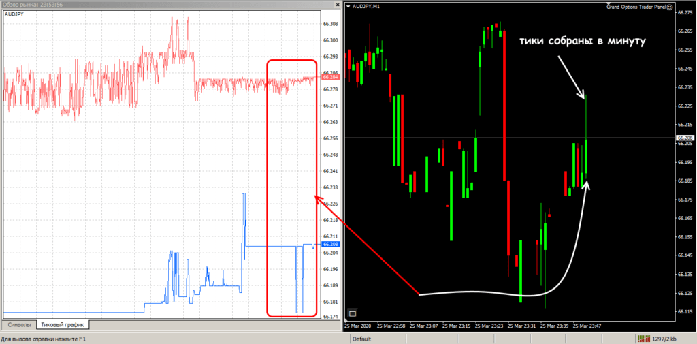697x344 pixels.
Task: Click the 25 Mar 2020 date axis label
Action: [x=358, y=326]
